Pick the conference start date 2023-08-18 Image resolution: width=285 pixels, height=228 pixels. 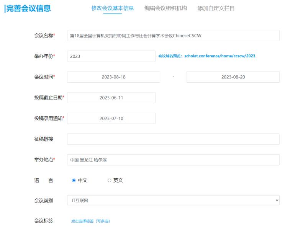(x=113, y=77)
